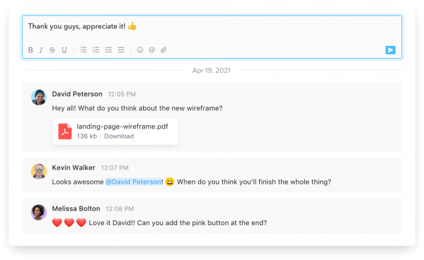View David Peterson's profile picture
Image resolution: width=424 pixels, height=260 pixels.
point(39,97)
